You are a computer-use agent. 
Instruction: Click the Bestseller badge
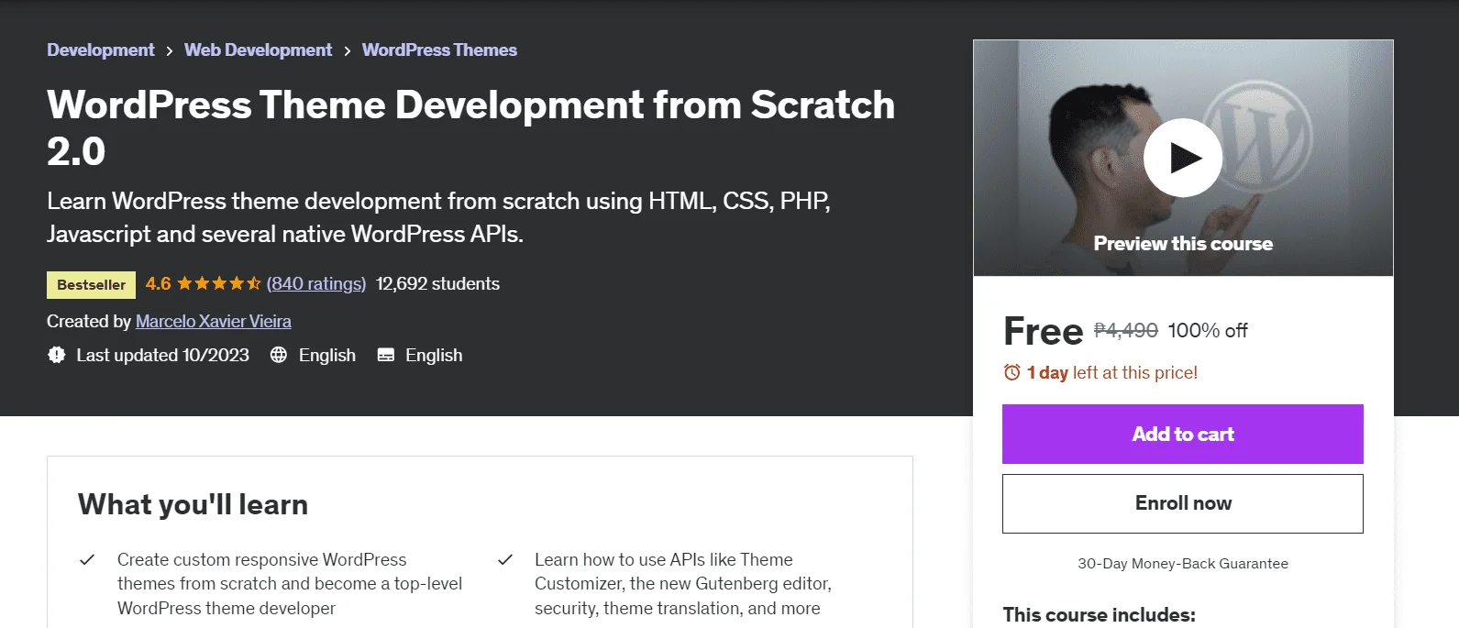click(91, 285)
